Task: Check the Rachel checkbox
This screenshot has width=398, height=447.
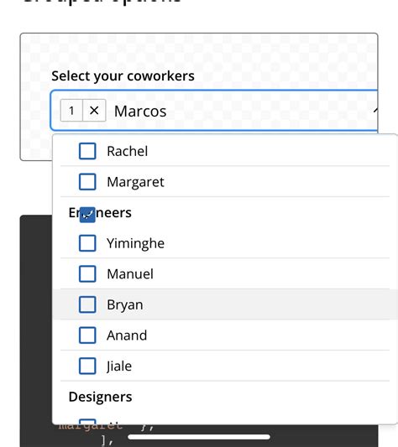Action: (87, 151)
